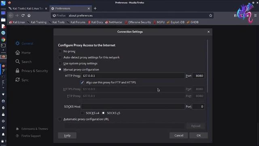The height and width of the screenshot is (146, 259).
Task: Open the Kali applications menu icon
Action: [3, 3]
